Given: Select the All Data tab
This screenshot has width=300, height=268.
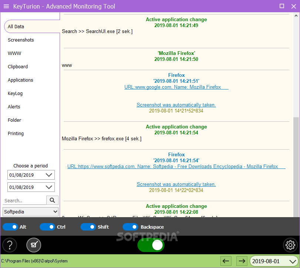Looking at the screenshot, I should [32, 26].
